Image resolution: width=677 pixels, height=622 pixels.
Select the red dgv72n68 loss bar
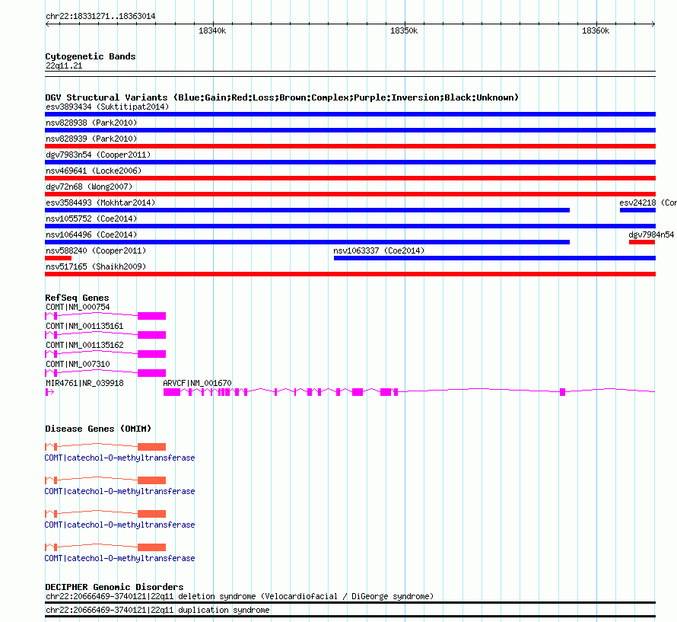tap(350, 194)
